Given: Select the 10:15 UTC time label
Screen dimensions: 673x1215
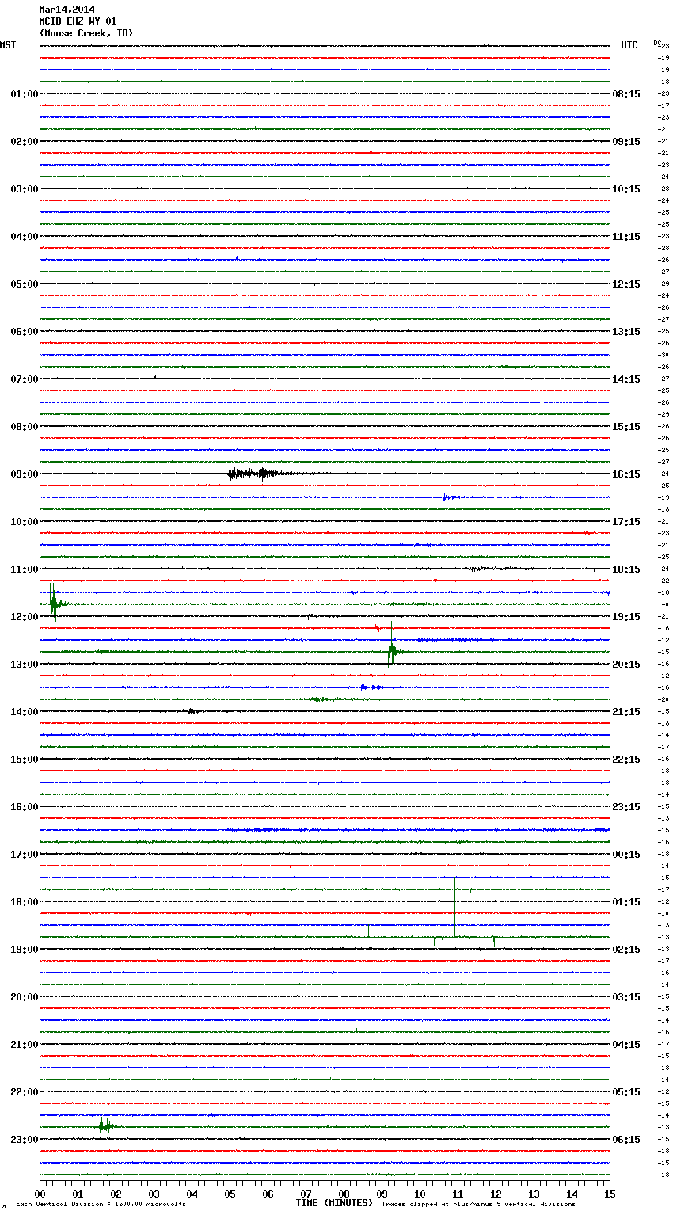Looking at the screenshot, I should click(626, 189).
